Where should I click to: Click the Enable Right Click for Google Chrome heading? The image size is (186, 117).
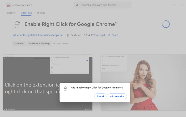(71, 24)
